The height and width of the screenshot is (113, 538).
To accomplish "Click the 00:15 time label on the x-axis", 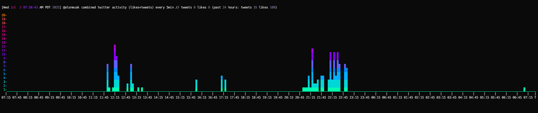I will 376,97.
